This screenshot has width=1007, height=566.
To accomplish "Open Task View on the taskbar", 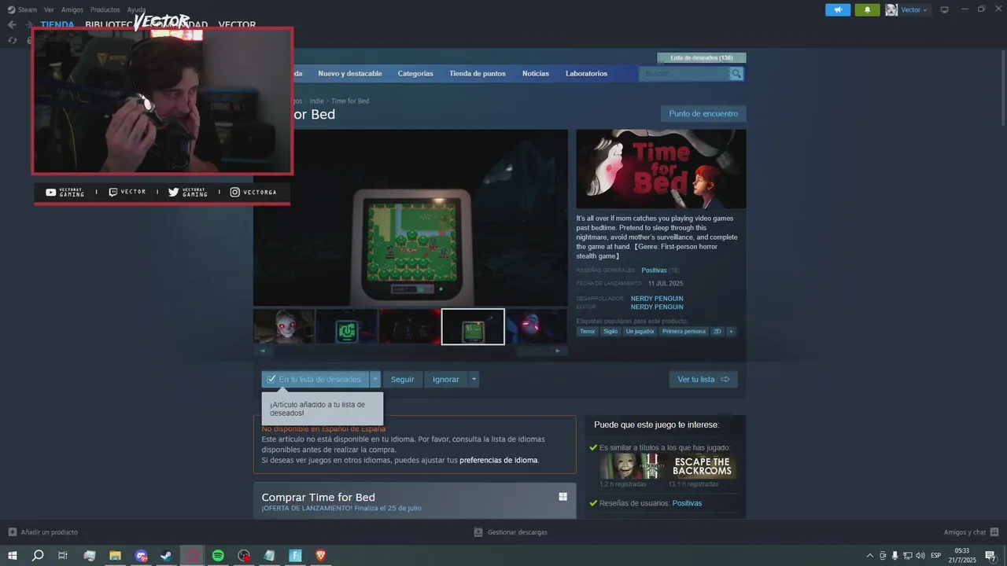I will tap(63, 555).
